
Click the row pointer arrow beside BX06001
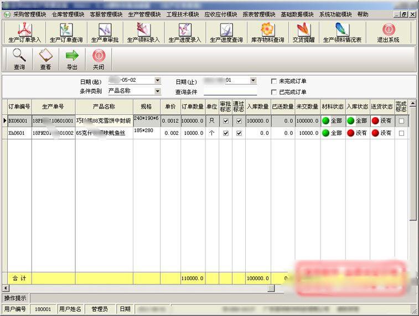pos(5,121)
